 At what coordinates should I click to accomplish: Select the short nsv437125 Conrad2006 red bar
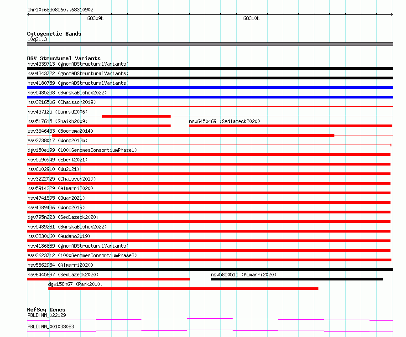coord(136,116)
